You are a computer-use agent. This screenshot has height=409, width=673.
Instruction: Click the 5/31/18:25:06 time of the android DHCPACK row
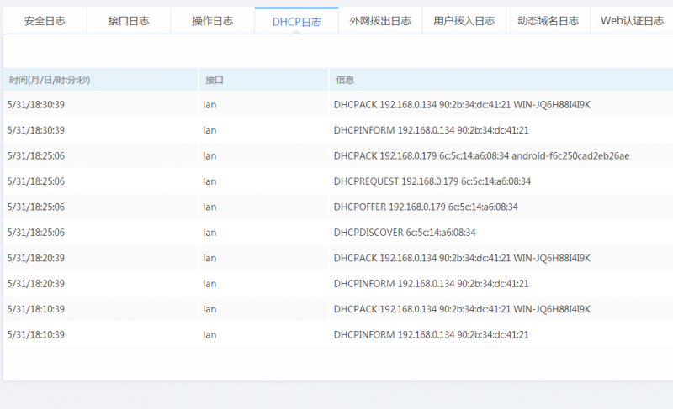coord(35,156)
